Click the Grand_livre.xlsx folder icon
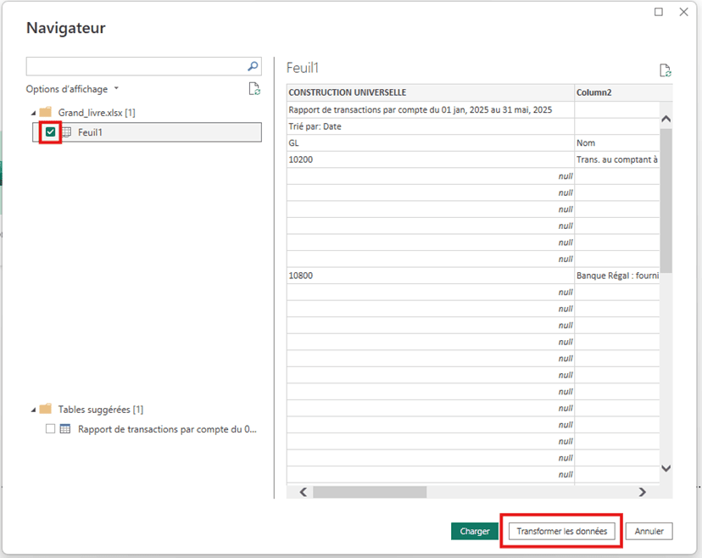 (x=46, y=112)
